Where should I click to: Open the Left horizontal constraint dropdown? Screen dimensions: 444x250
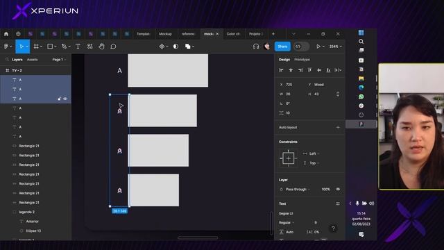pyautogui.click(x=314, y=153)
